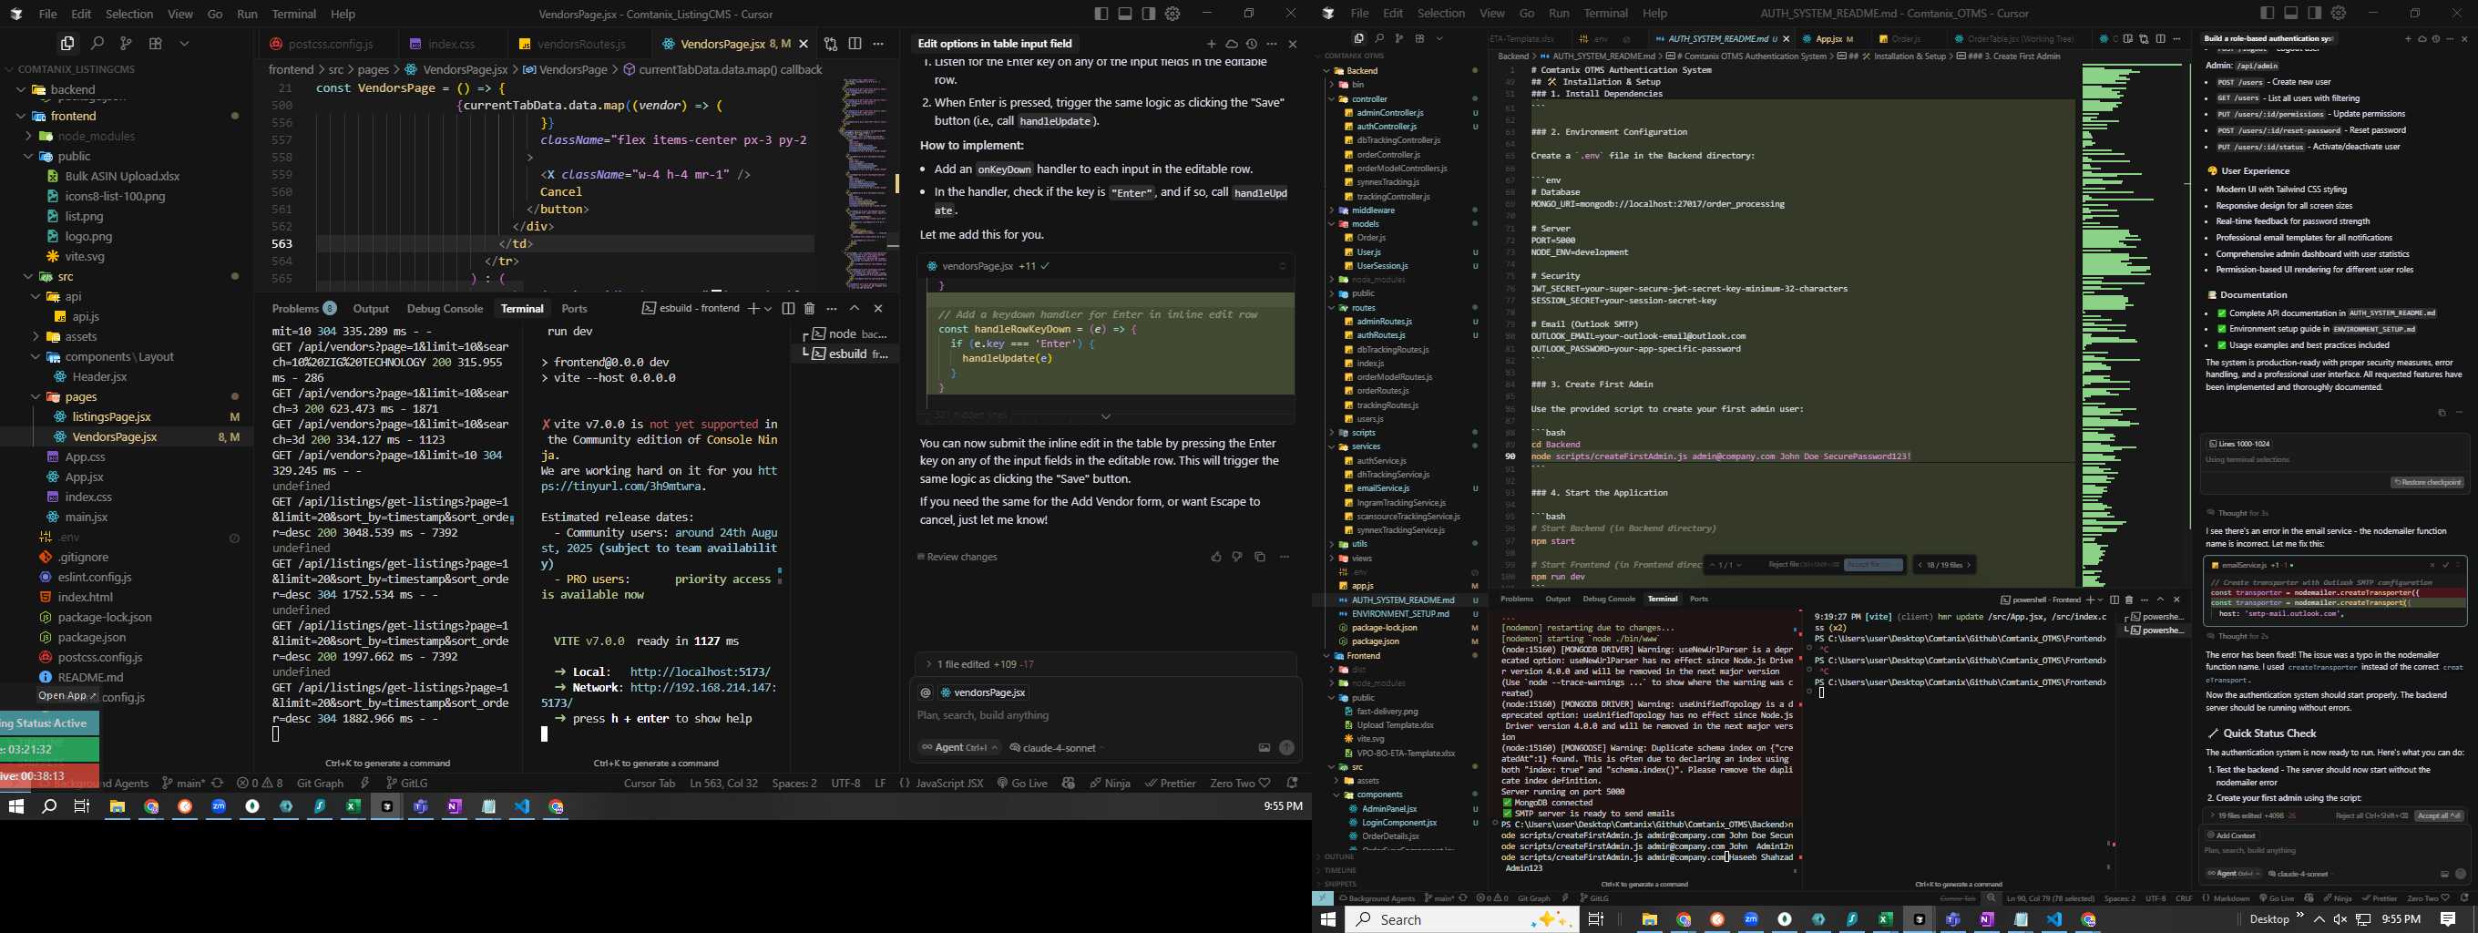Show chat history in ListingCMS AI pane

pos(1252,45)
